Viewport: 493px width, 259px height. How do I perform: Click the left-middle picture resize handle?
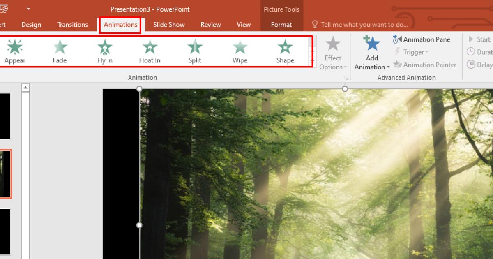tap(139, 225)
